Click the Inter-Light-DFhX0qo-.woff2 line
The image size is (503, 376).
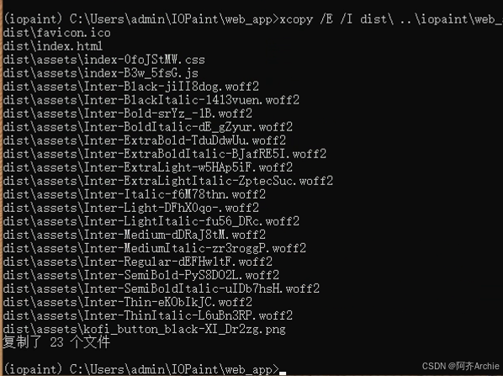(131, 208)
